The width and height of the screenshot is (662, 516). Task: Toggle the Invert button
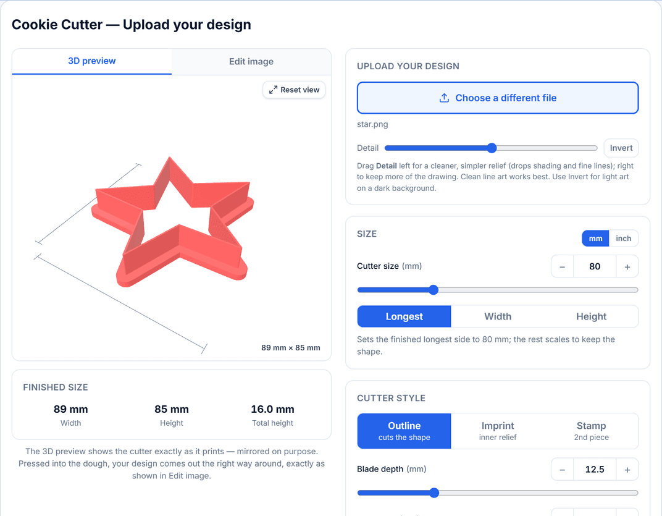(x=621, y=148)
